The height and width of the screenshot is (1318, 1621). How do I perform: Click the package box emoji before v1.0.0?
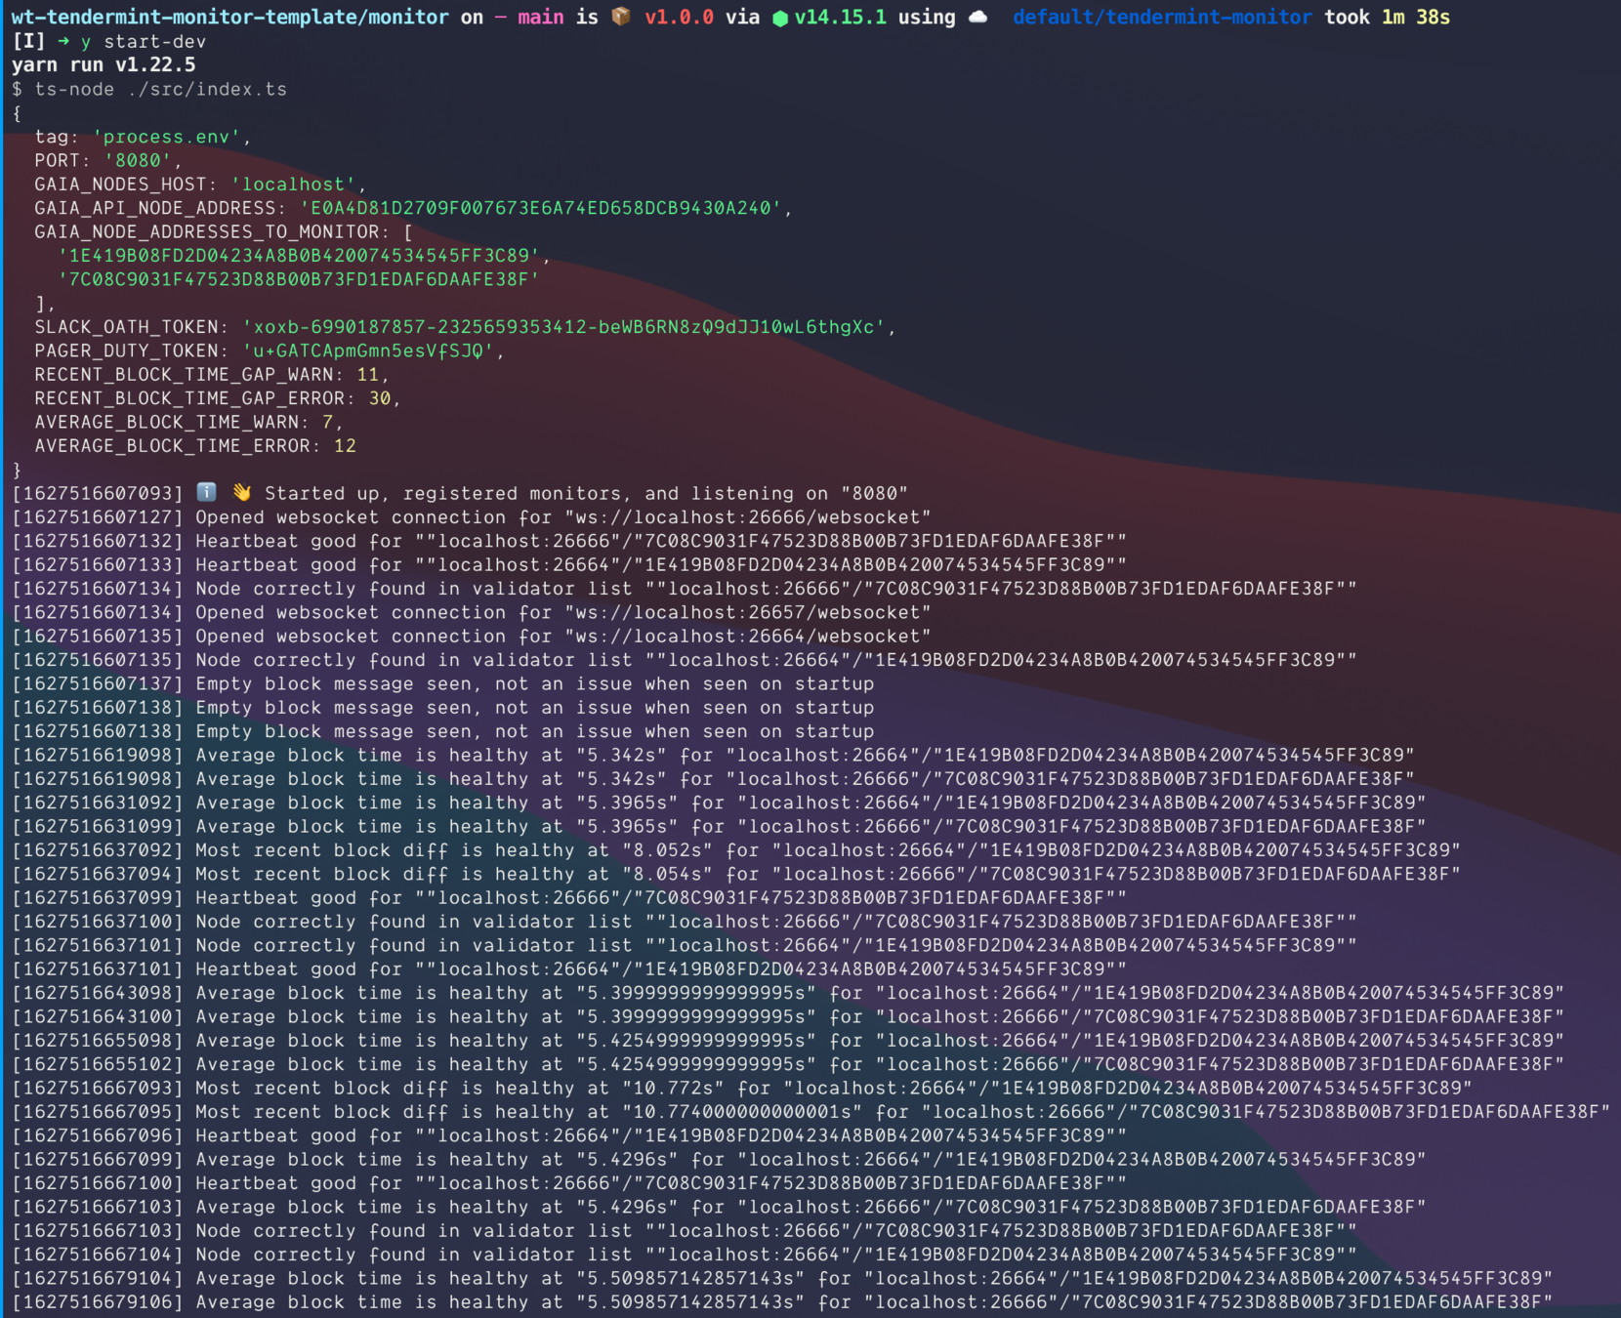point(621,17)
